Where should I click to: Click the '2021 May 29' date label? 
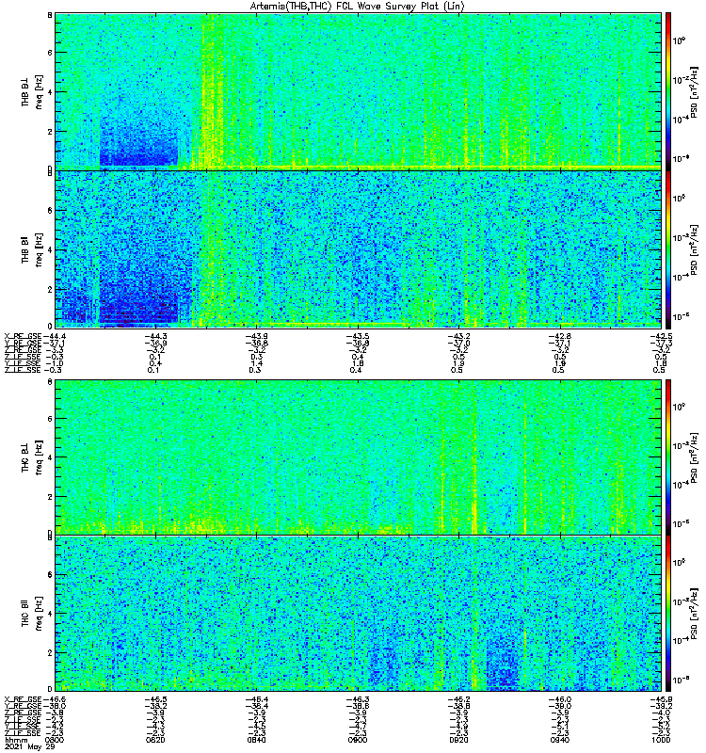pos(30,746)
